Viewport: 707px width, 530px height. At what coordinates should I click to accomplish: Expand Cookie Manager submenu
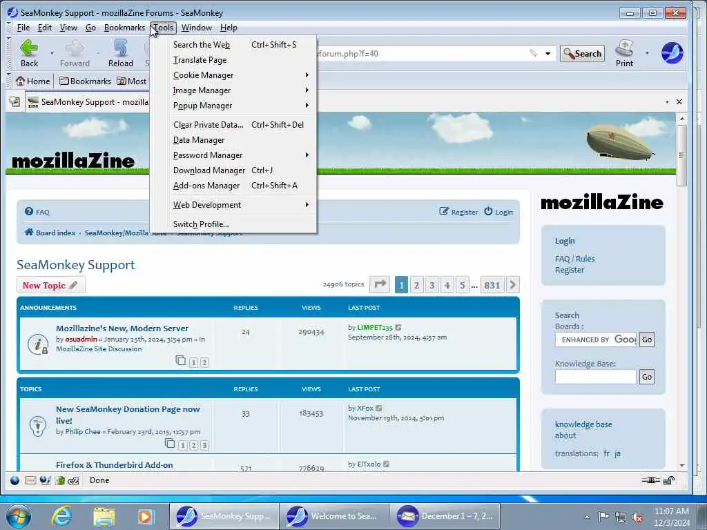(233, 75)
